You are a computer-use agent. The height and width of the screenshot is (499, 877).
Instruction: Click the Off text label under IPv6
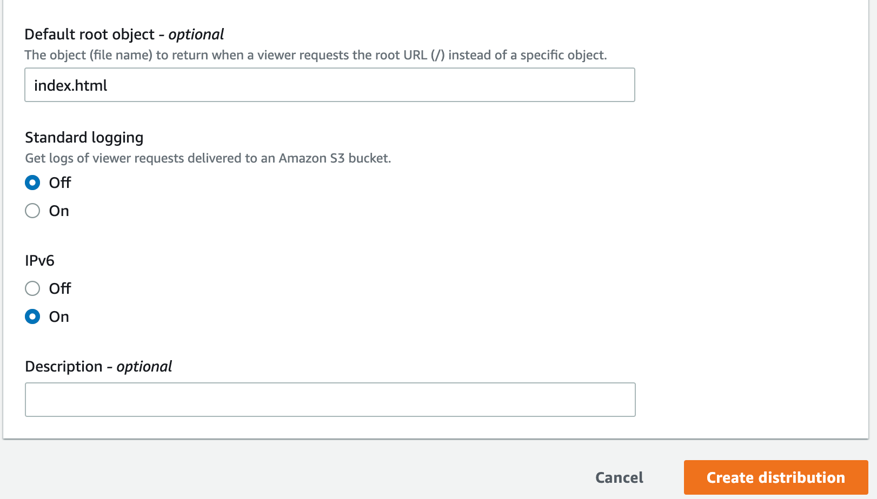pyautogui.click(x=60, y=288)
